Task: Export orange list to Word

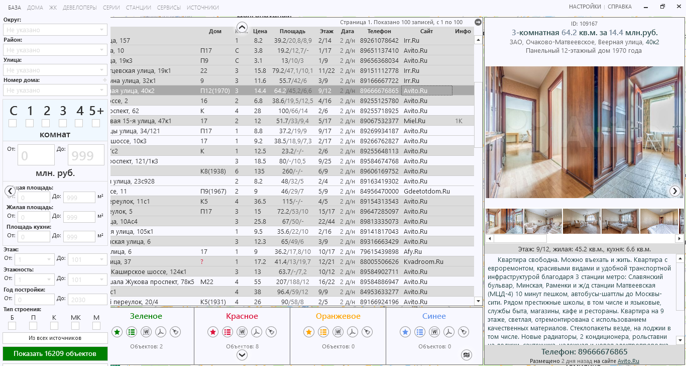Action: tap(338, 332)
